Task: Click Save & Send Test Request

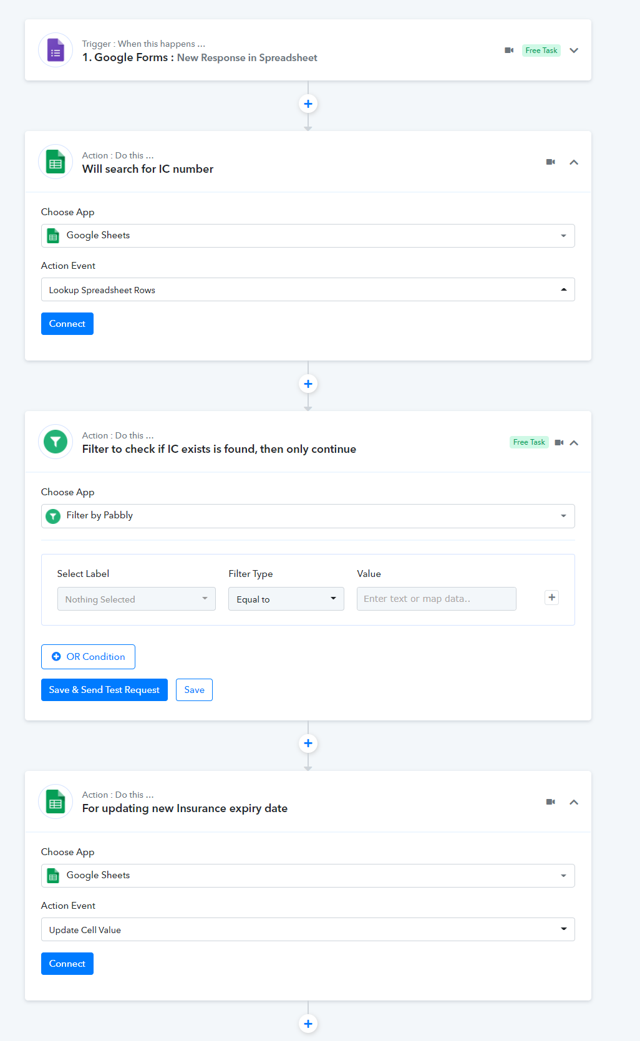Action: pos(104,690)
